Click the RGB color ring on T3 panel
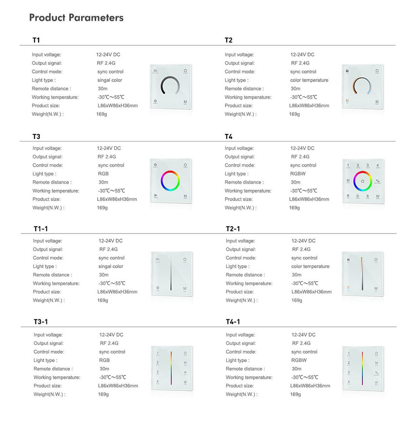The height and width of the screenshot is (431, 417). [x=170, y=181]
